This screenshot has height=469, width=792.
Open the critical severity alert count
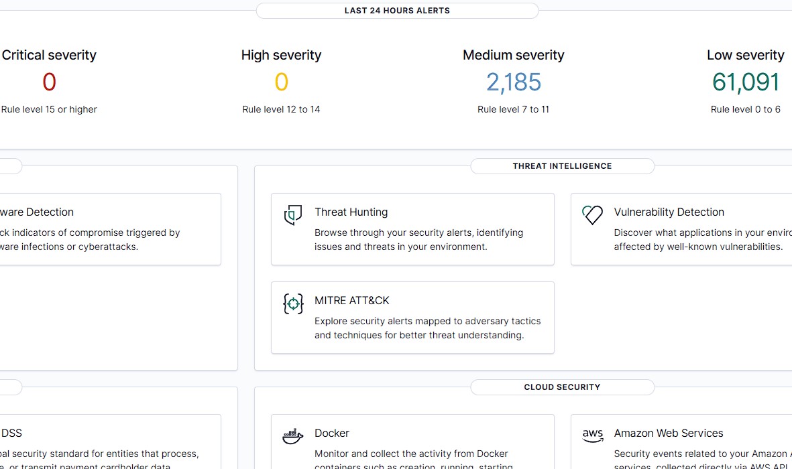49,82
